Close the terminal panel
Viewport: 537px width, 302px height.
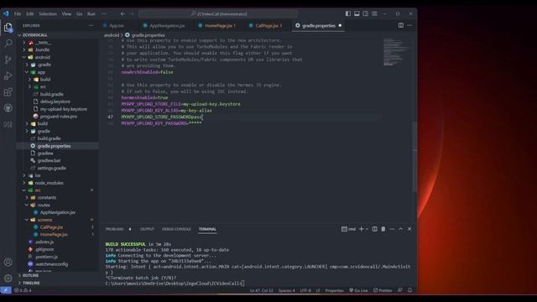click(x=409, y=229)
